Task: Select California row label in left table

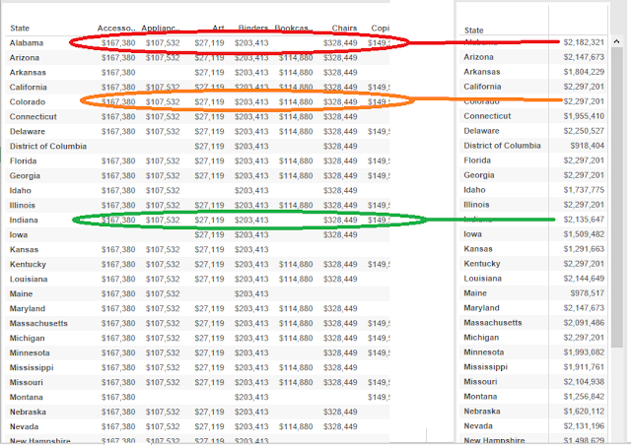Action: click(29, 88)
